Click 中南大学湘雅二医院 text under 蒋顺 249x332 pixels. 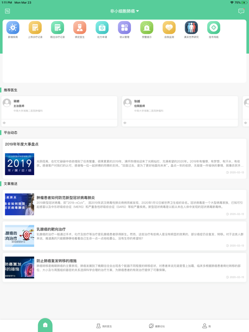28,111
